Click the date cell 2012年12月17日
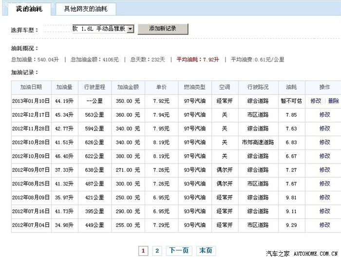This screenshot has height=258, width=341. click(x=31, y=114)
